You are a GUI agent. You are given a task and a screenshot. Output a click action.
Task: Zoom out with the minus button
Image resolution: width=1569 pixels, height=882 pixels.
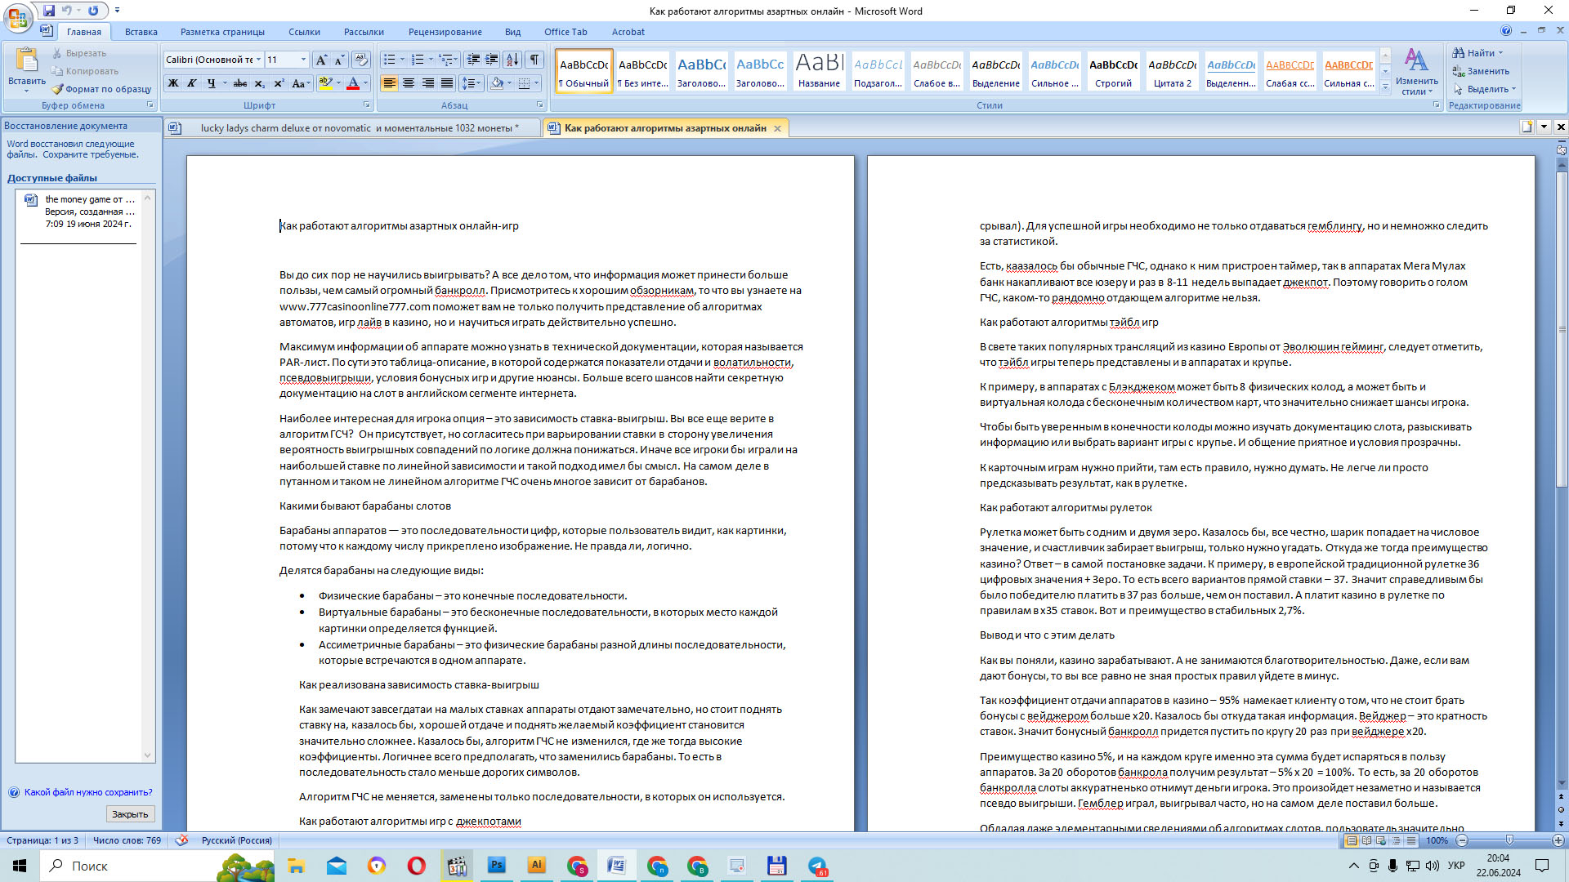point(1463,840)
